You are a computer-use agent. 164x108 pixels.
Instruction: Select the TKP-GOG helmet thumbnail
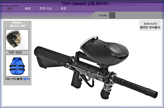pos(17,40)
